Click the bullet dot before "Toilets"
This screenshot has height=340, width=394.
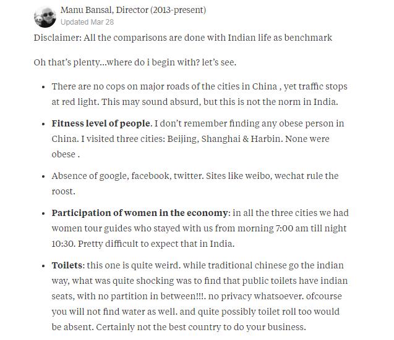coord(43,266)
